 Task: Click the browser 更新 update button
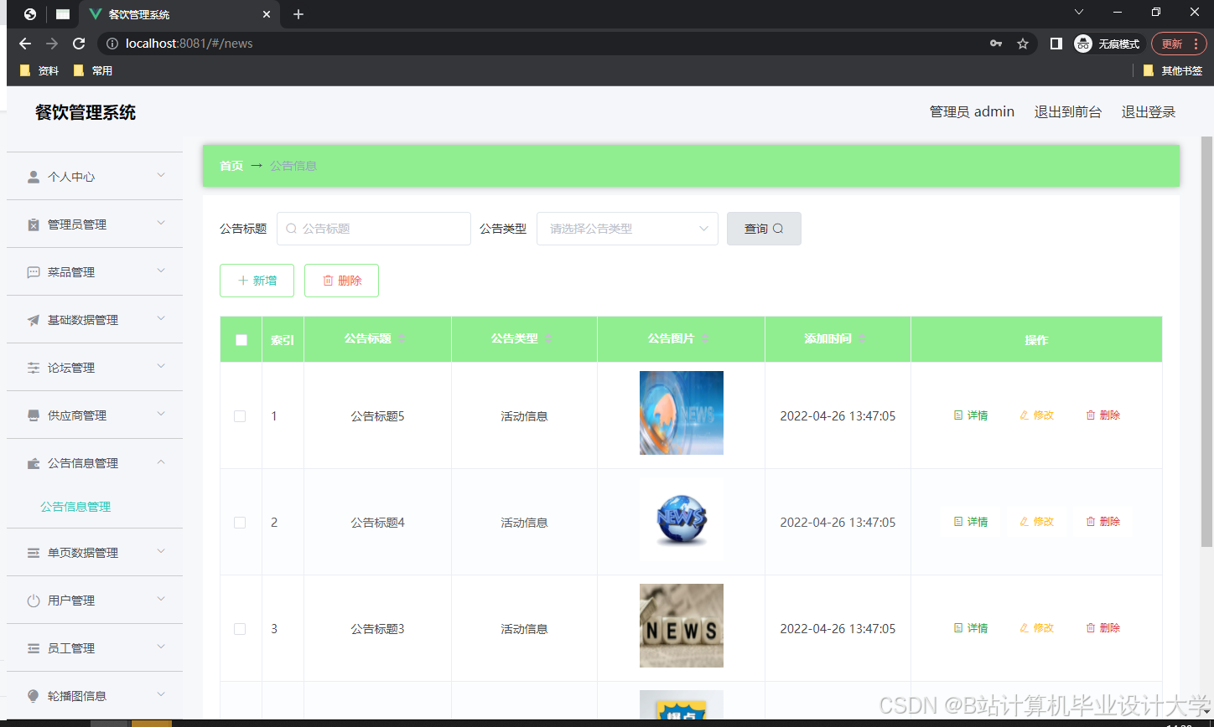(x=1179, y=44)
